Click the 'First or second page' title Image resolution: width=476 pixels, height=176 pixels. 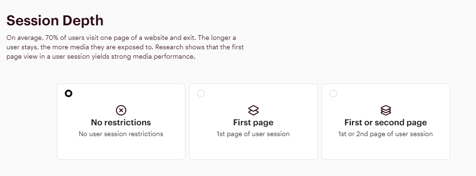[385, 122]
